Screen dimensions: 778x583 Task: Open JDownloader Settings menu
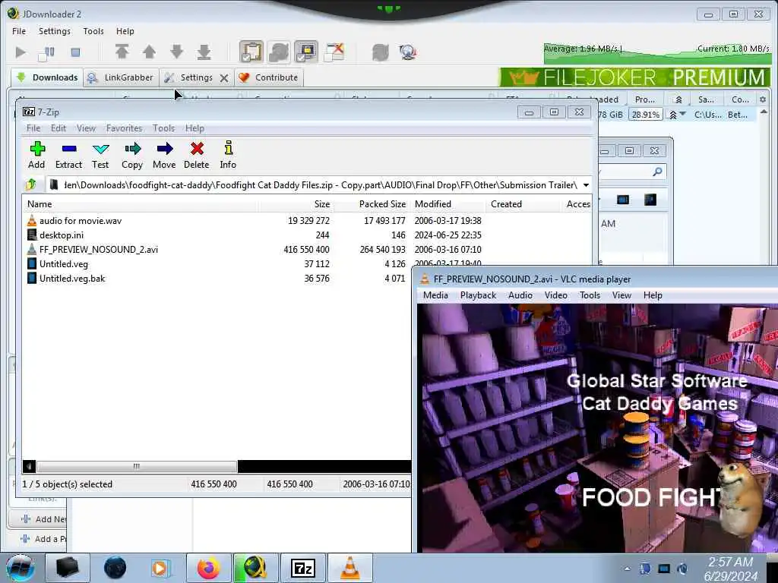tap(55, 31)
